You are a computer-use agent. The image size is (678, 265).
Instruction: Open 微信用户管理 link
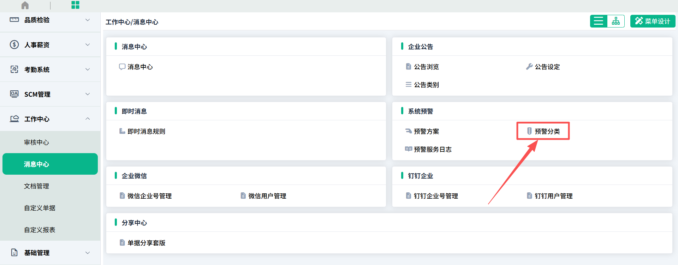[x=267, y=196]
